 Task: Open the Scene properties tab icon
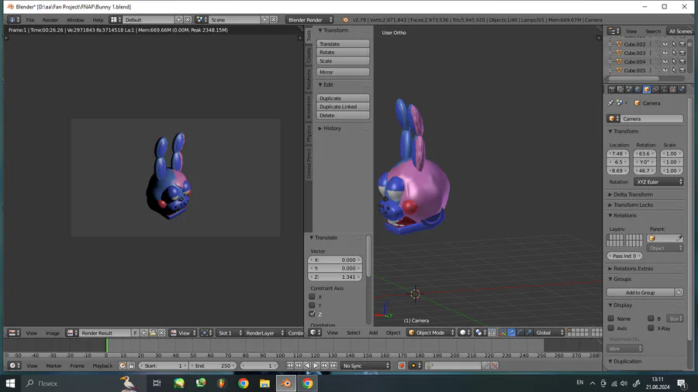tap(629, 89)
